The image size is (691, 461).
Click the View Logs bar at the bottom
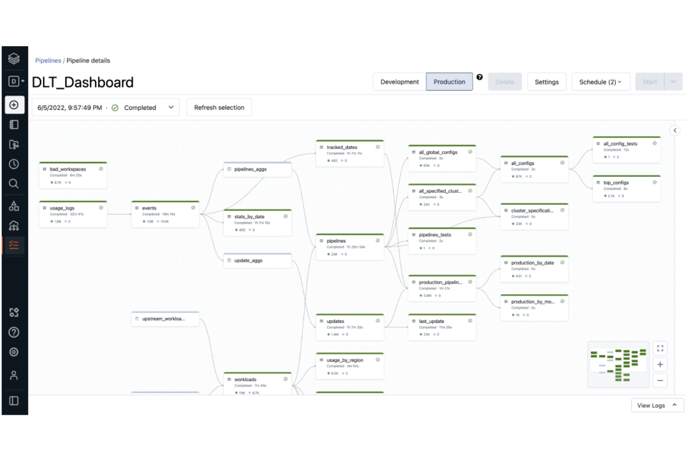[656, 405]
